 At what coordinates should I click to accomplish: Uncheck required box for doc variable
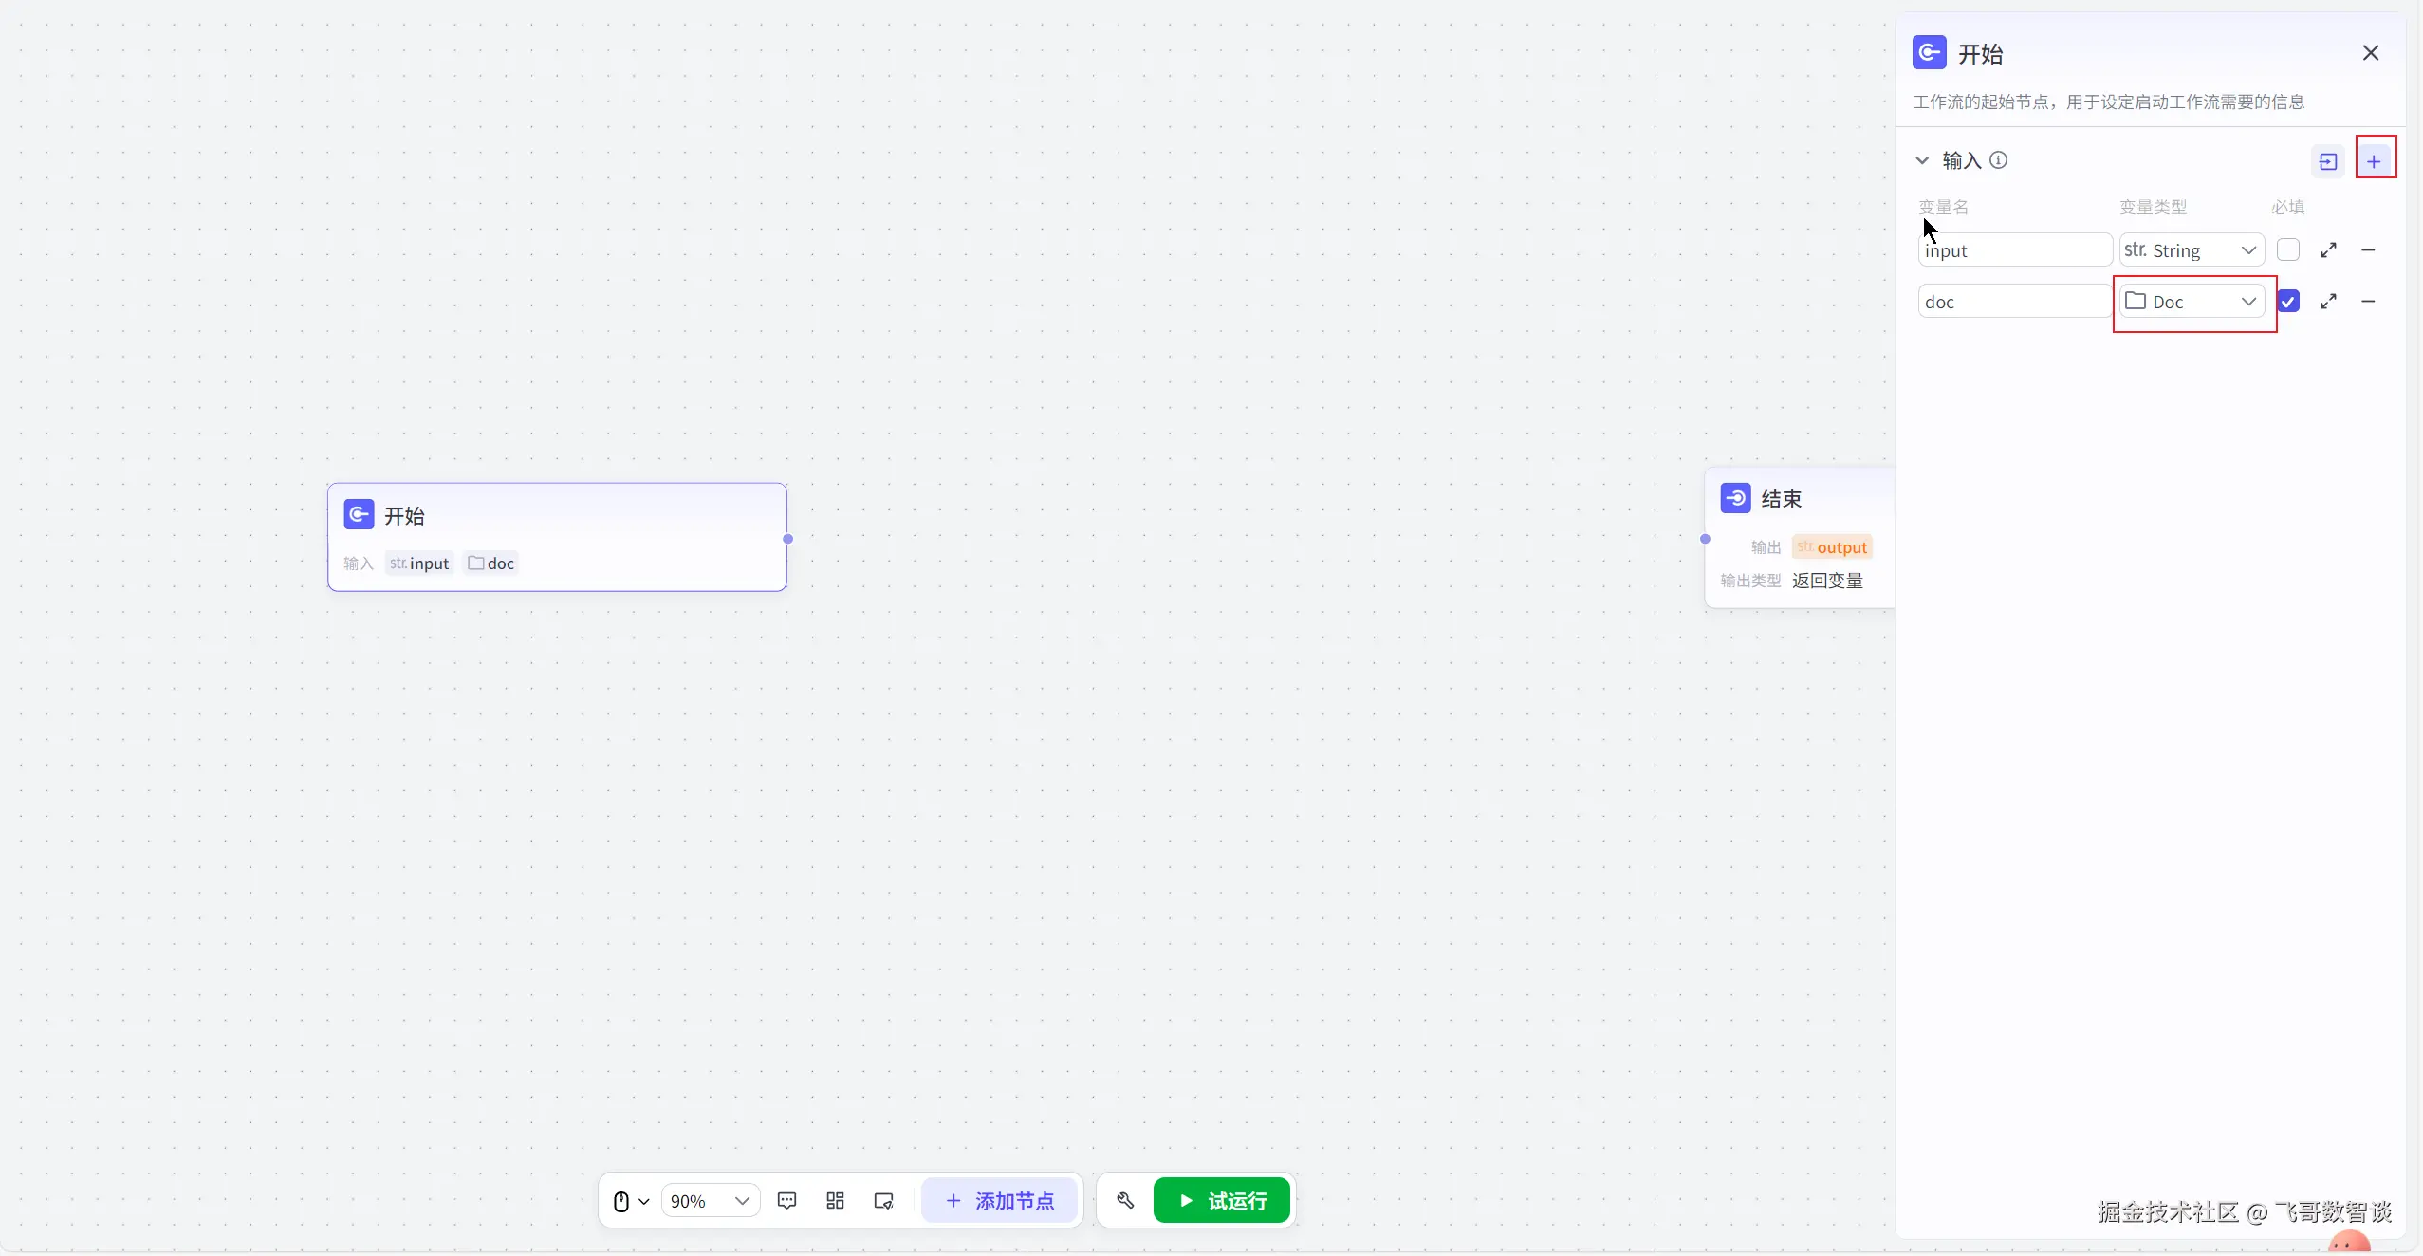click(x=2287, y=302)
